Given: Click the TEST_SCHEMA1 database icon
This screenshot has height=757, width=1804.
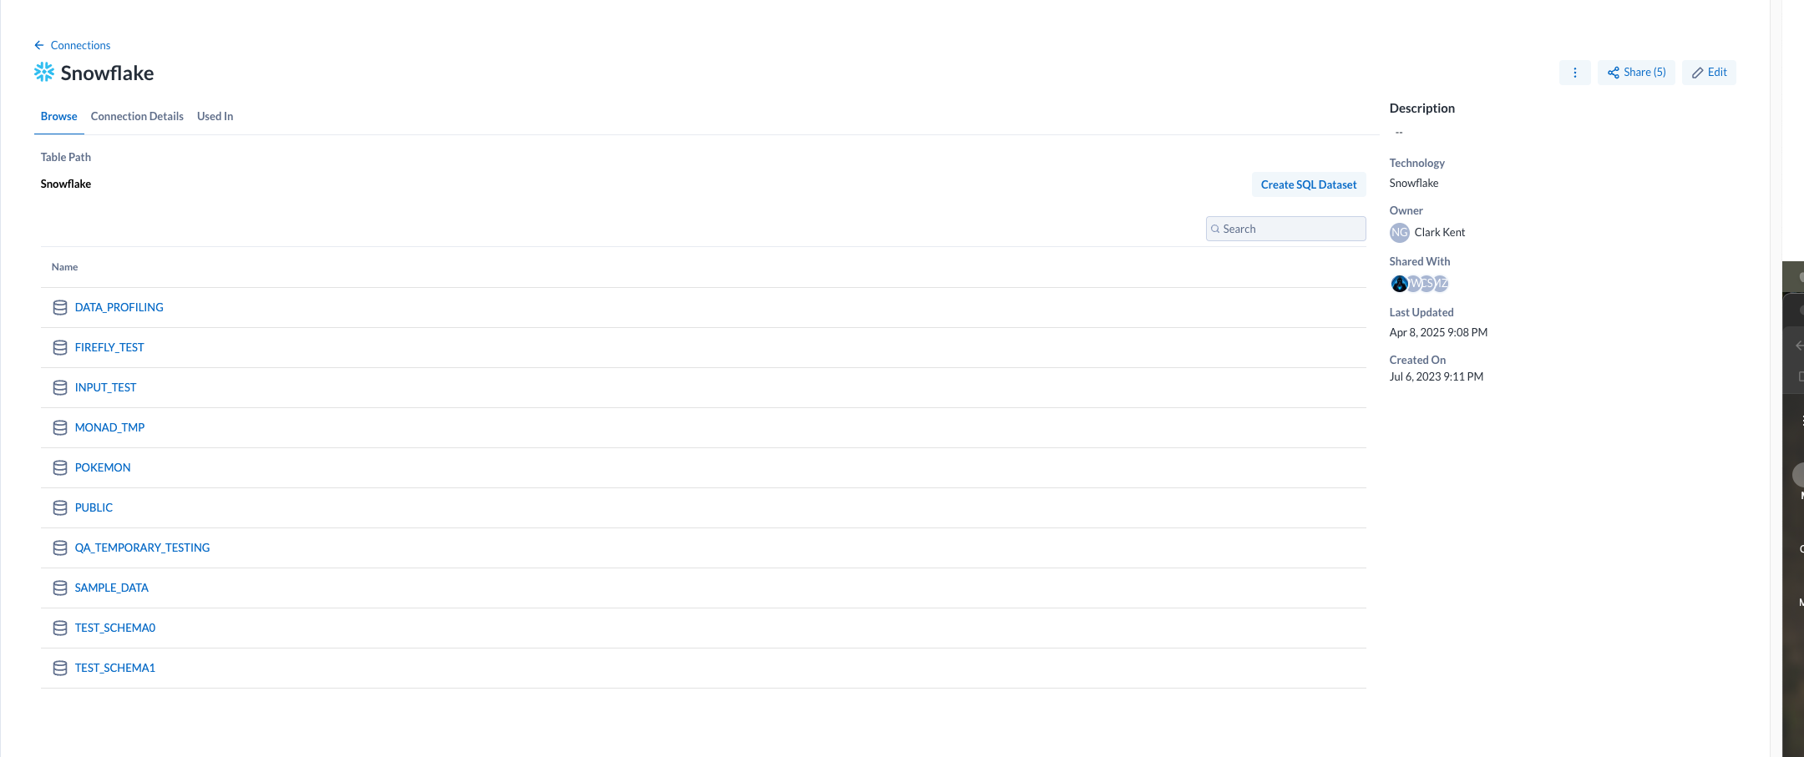Looking at the screenshot, I should [60, 669].
